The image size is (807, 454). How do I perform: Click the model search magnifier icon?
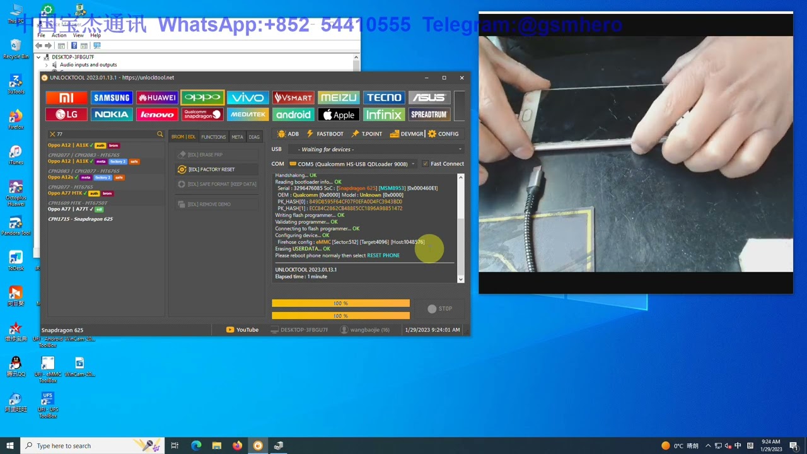[x=160, y=134]
